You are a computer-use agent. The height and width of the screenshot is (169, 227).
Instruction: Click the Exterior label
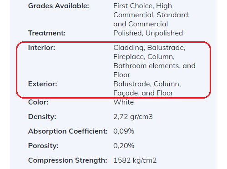pyautogui.click(x=43, y=84)
